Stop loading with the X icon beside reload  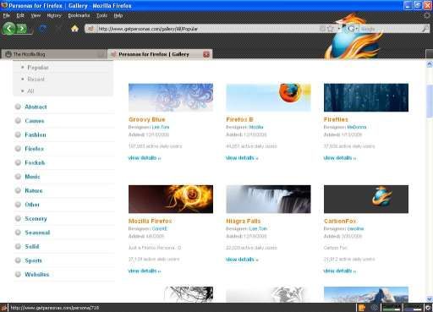59,29
